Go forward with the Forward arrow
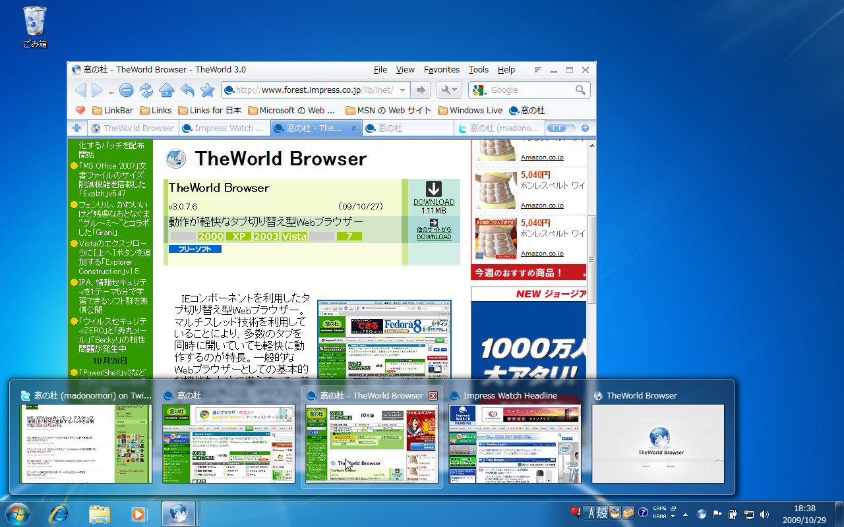This screenshot has height=527, width=844. pyautogui.click(x=98, y=90)
